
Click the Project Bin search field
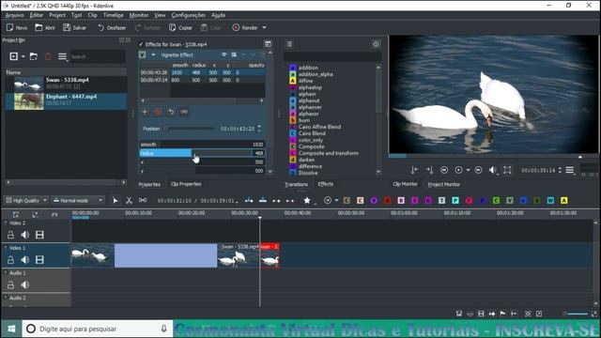pyautogui.click(x=97, y=56)
